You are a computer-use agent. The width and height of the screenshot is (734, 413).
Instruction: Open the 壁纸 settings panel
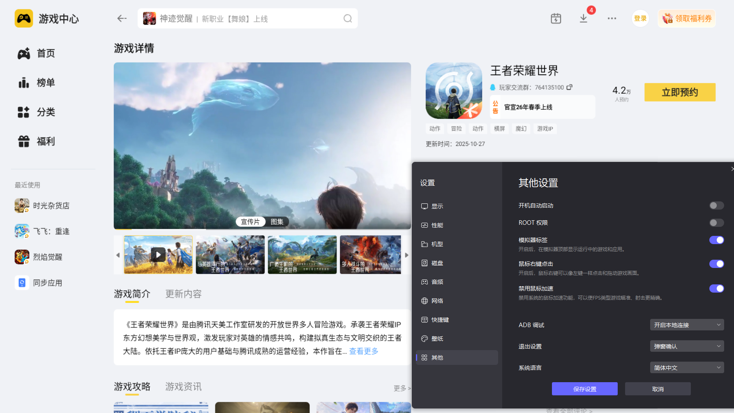437,338
